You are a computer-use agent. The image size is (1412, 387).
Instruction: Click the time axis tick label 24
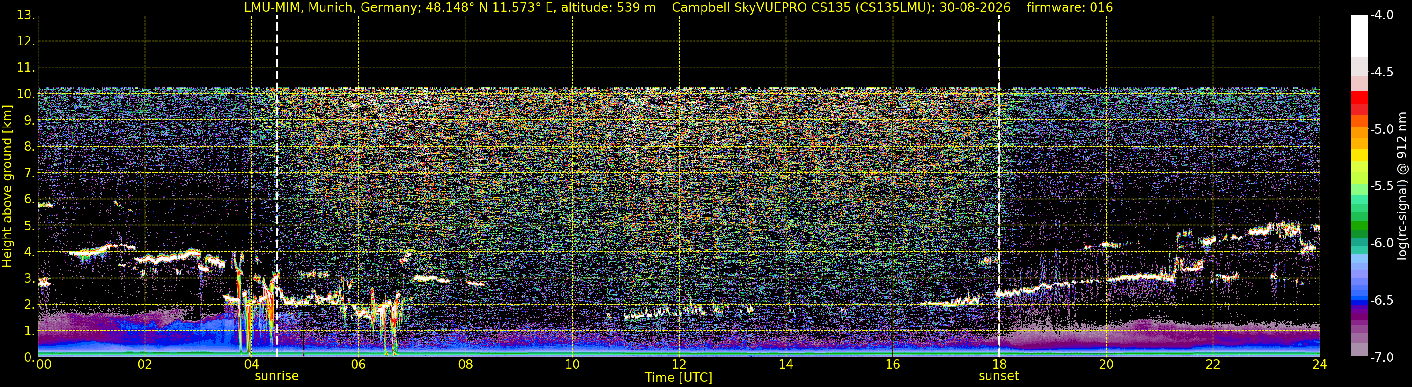(x=1319, y=365)
